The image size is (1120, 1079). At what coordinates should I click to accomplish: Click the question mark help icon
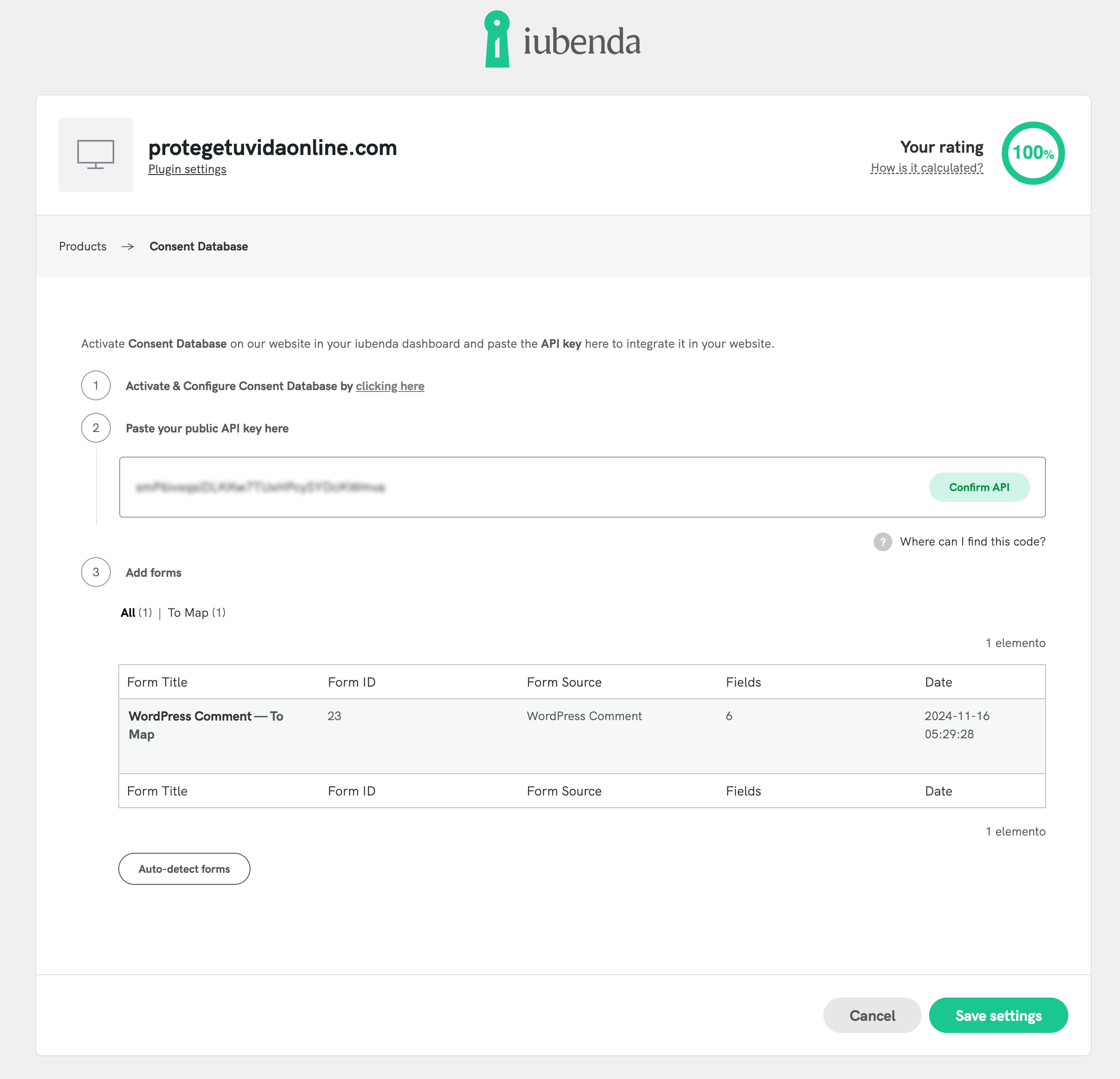pos(882,541)
